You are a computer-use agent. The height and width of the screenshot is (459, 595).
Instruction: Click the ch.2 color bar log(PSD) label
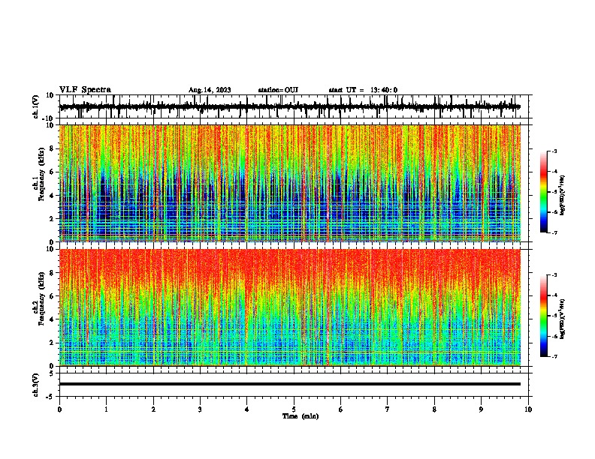pos(562,319)
